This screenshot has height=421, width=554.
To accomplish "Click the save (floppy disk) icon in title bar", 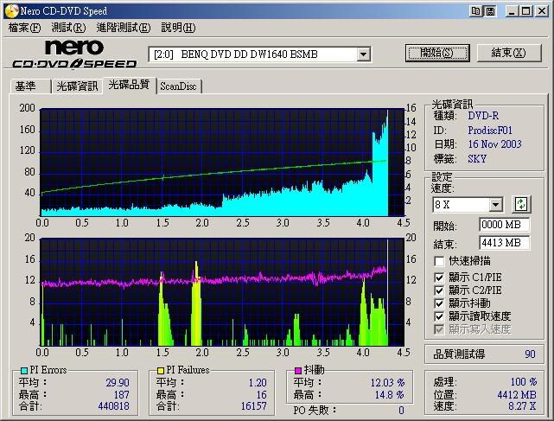I will tap(490, 11).
